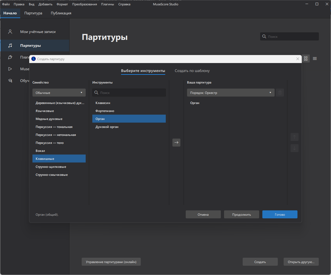Select Перкуссия — тело family
331x275 pixels.
coord(59,143)
